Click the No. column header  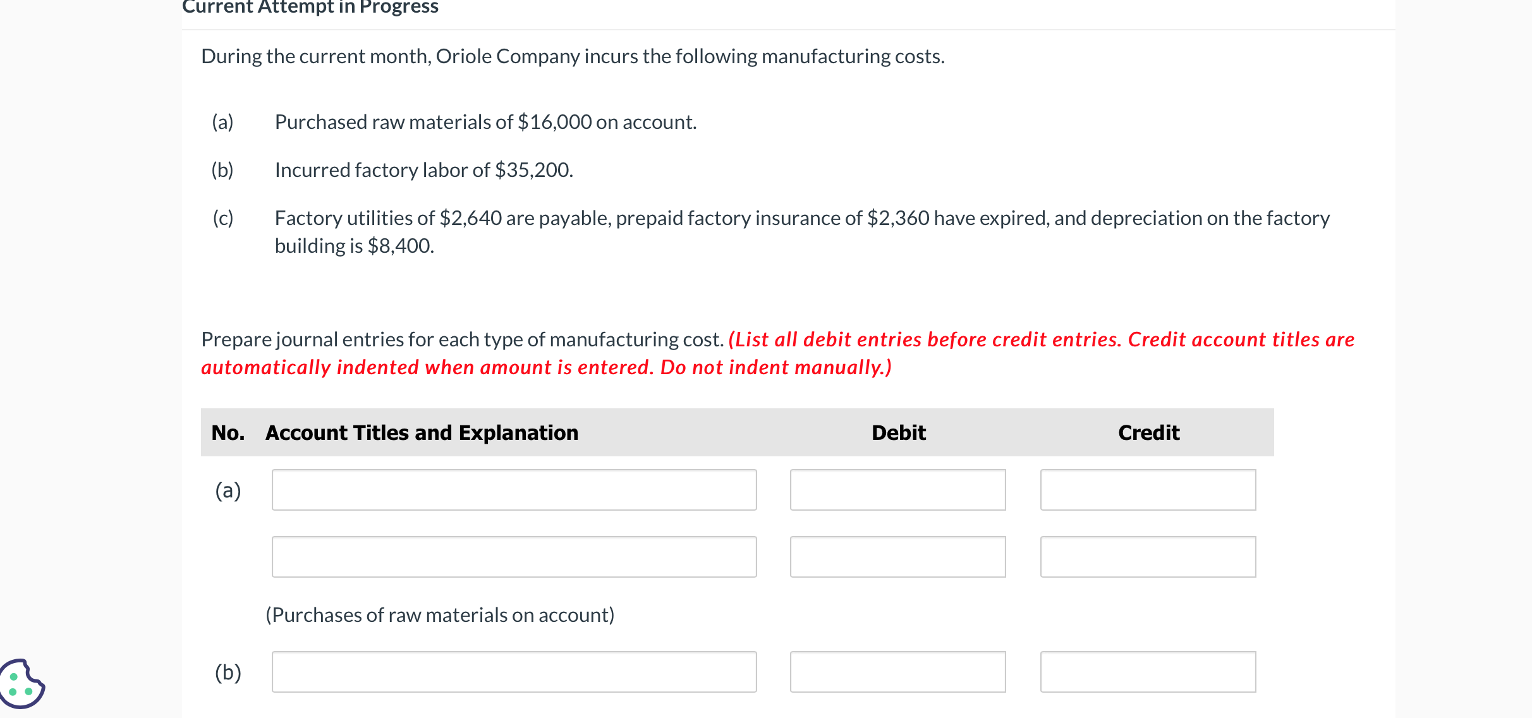click(x=229, y=432)
